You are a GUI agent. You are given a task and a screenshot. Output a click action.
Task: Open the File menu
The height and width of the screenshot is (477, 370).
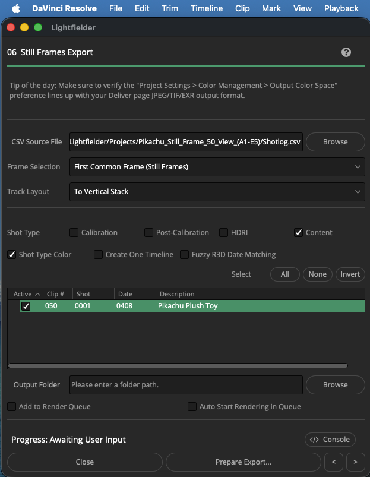pos(116,8)
